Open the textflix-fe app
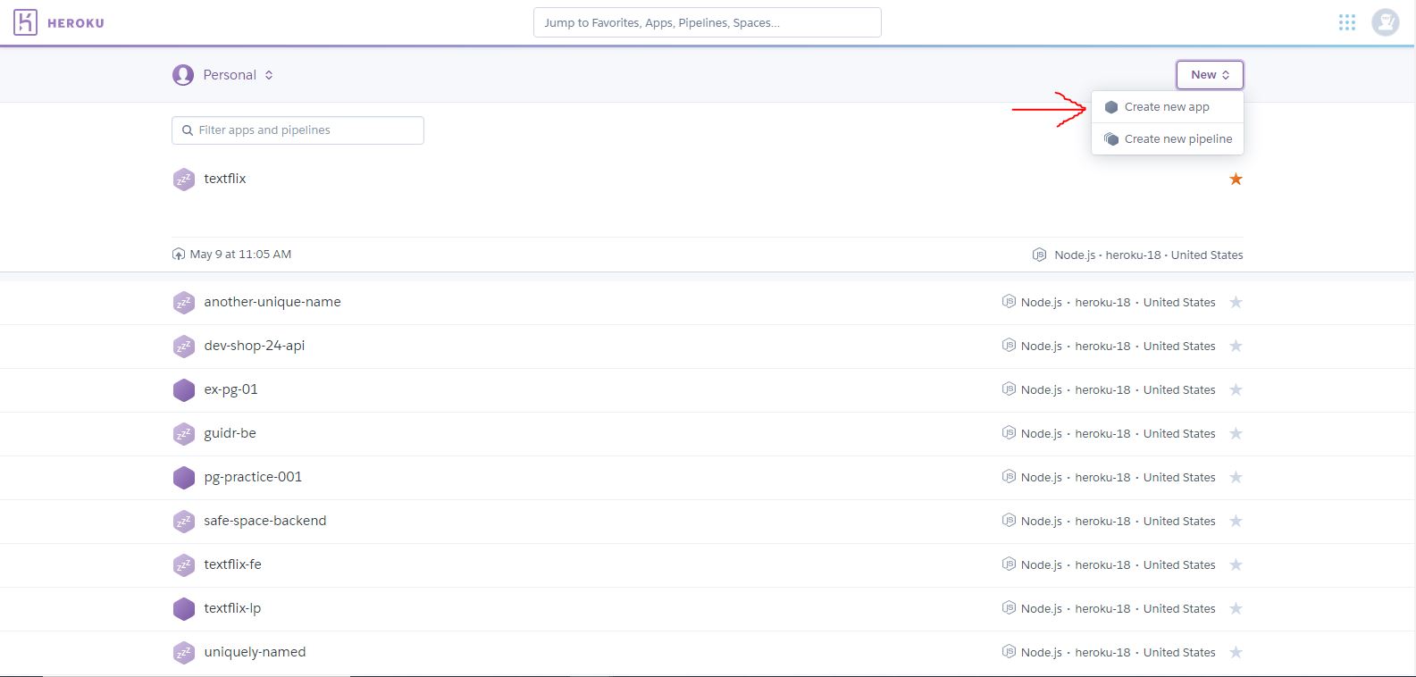Screen dimensions: 1416x677 point(232,564)
